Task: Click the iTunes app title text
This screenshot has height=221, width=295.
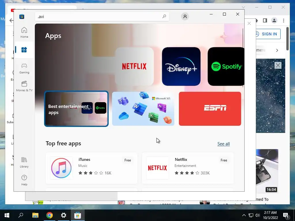Action: click(x=84, y=159)
